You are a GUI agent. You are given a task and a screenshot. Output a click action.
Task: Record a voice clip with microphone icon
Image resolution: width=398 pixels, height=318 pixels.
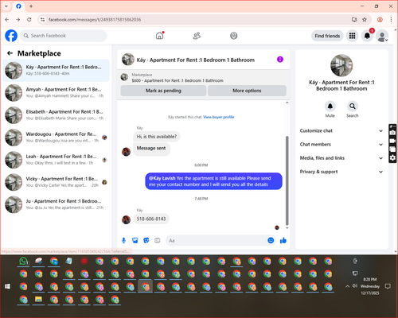coord(123,240)
